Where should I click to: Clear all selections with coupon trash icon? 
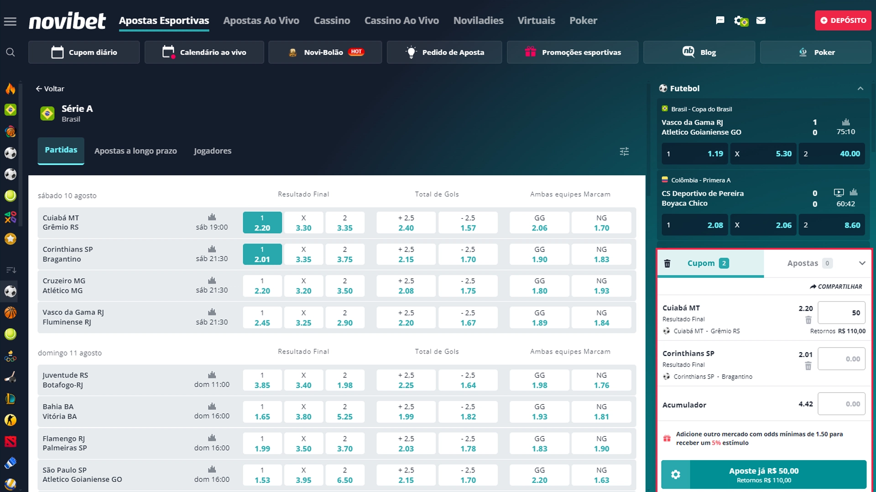(x=667, y=263)
